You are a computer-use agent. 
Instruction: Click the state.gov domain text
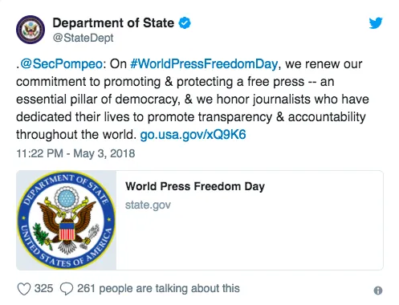tap(148, 205)
